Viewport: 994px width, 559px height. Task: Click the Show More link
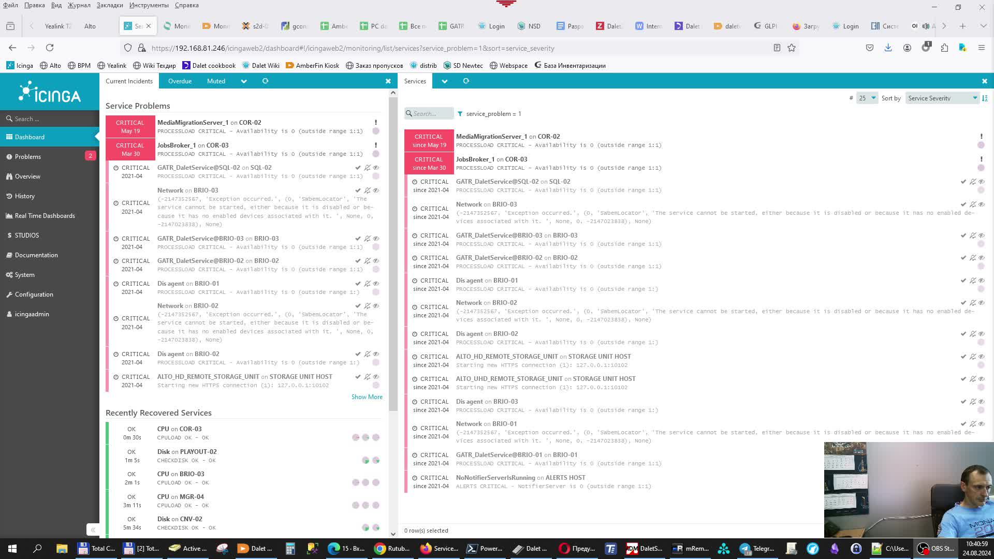[x=367, y=397]
